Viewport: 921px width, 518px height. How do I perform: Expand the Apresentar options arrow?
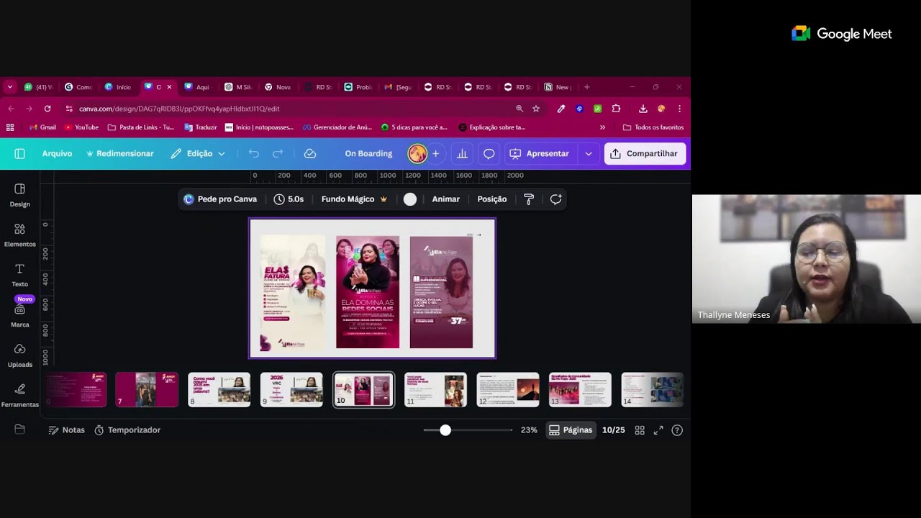589,153
